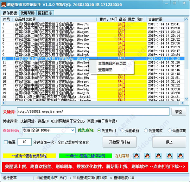Enable the 每隔 auto-query checkbox
Image resolution: width=190 pixels, height=182 pixels.
click(x=6, y=142)
